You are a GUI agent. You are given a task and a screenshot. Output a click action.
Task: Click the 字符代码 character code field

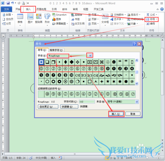87,102
